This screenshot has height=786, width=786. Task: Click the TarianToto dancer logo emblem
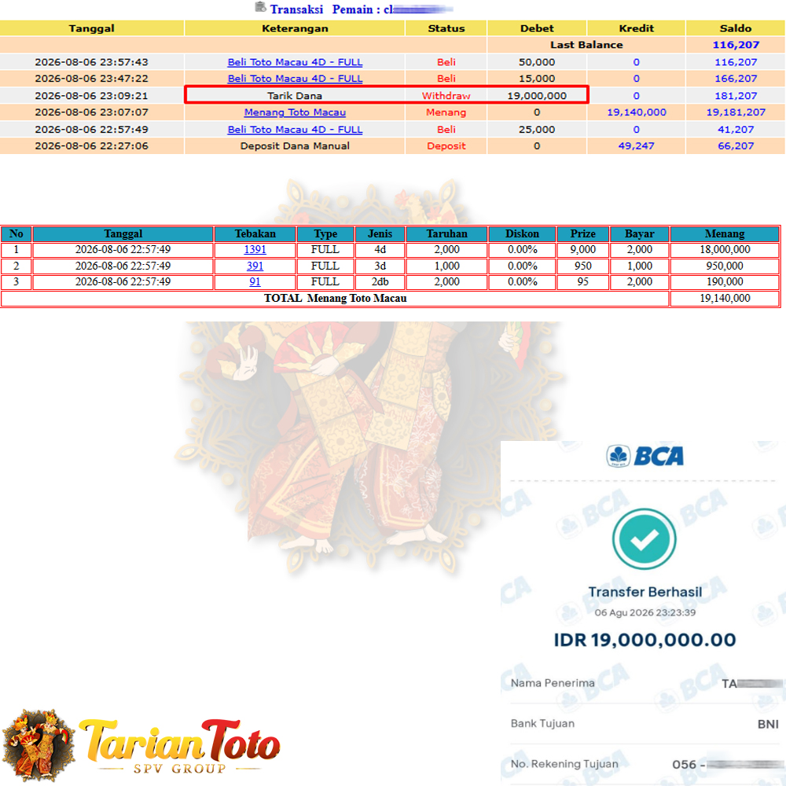tap(39, 745)
